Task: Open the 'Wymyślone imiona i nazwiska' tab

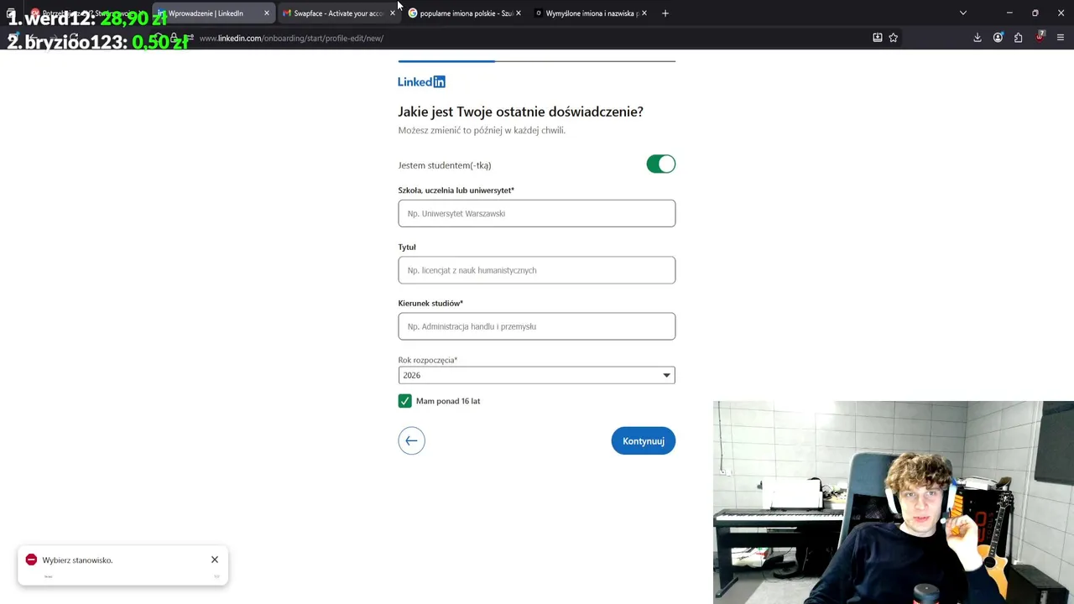Action: point(592,13)
